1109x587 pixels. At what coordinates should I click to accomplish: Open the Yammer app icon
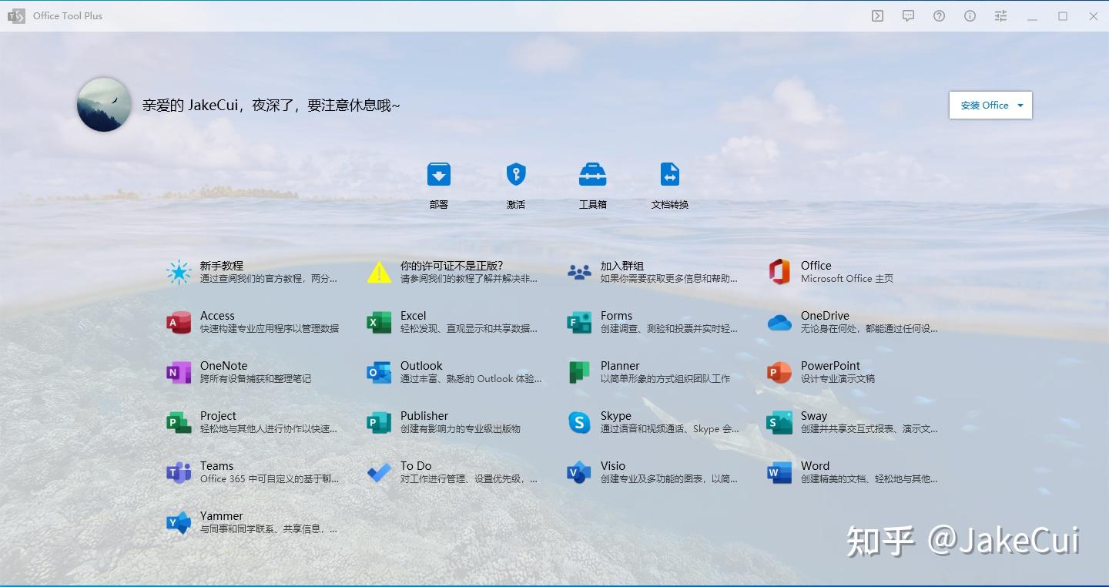coord(179,522)
